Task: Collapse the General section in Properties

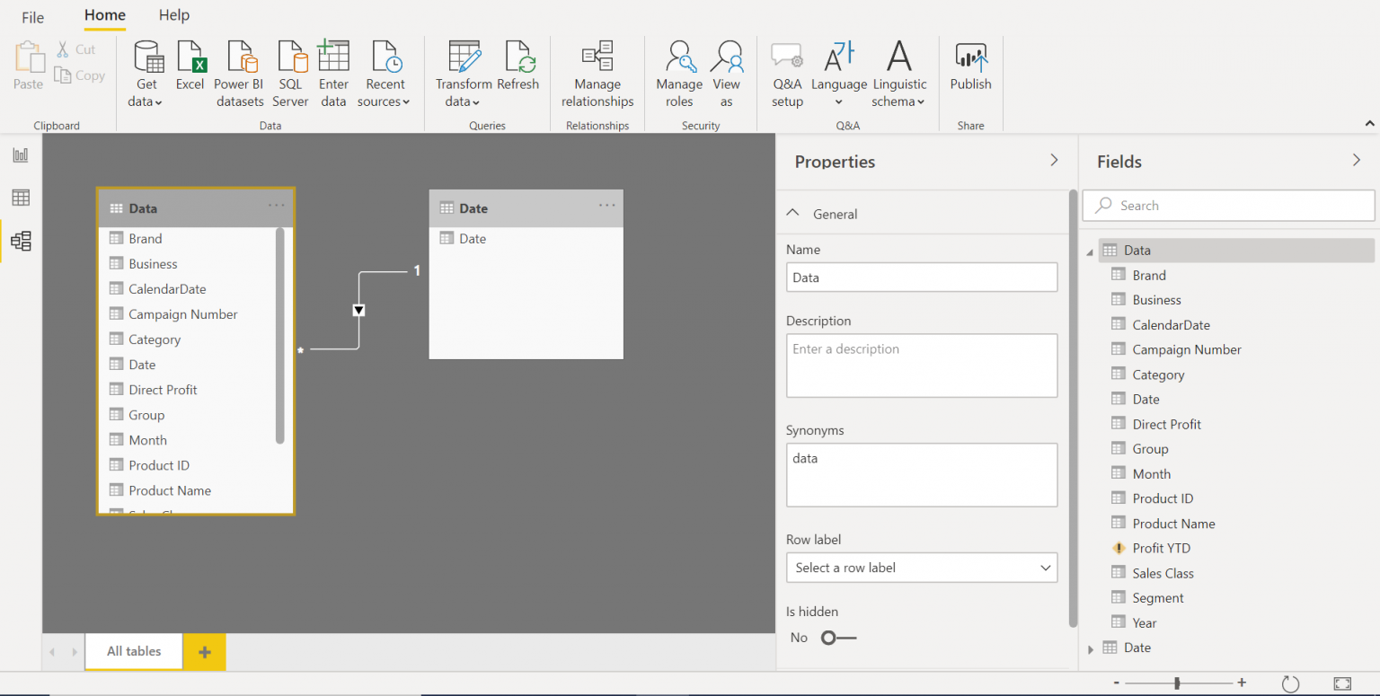Action: [792, 214]
